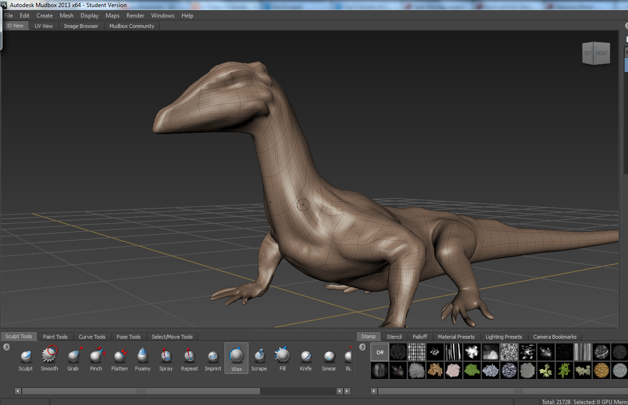Expand the stamp tray arrow
628x405 pixels.
(x=363, y=347)
